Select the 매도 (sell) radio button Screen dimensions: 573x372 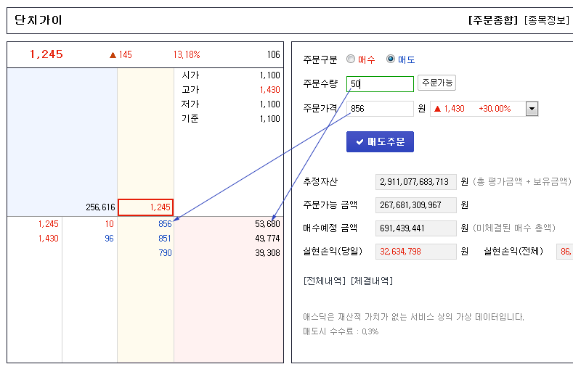point(391,59)
